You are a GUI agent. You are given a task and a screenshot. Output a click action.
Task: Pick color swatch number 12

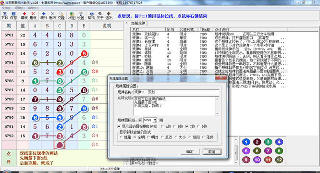(x=279, y=160)
